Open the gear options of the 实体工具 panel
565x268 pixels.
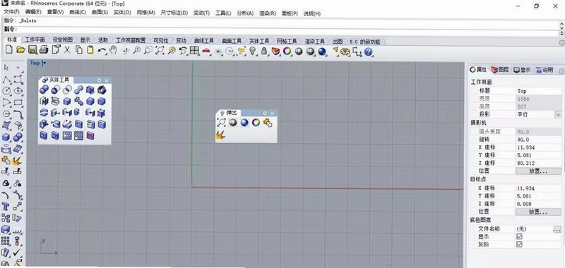(99, 80)
